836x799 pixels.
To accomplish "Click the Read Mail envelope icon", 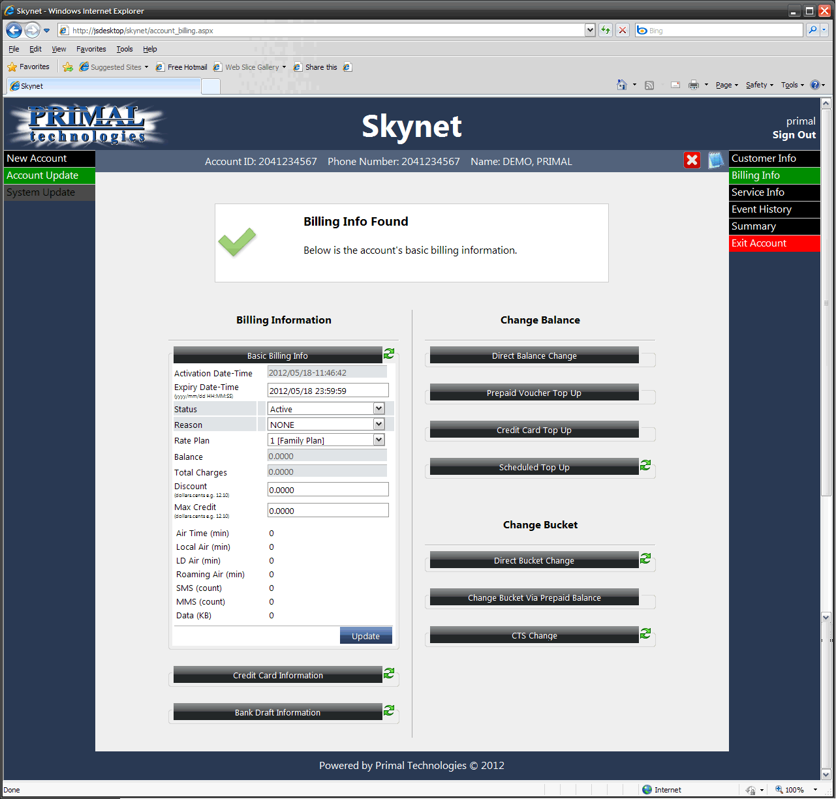I will click(675, 85).
